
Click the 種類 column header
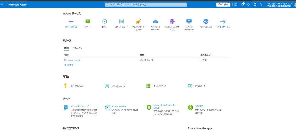(x=142, y=55)
